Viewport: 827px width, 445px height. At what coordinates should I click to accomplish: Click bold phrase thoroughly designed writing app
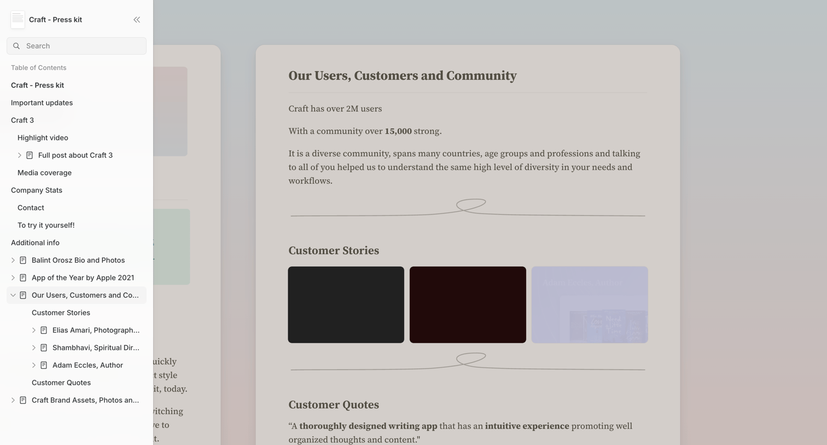pos(368,426)
